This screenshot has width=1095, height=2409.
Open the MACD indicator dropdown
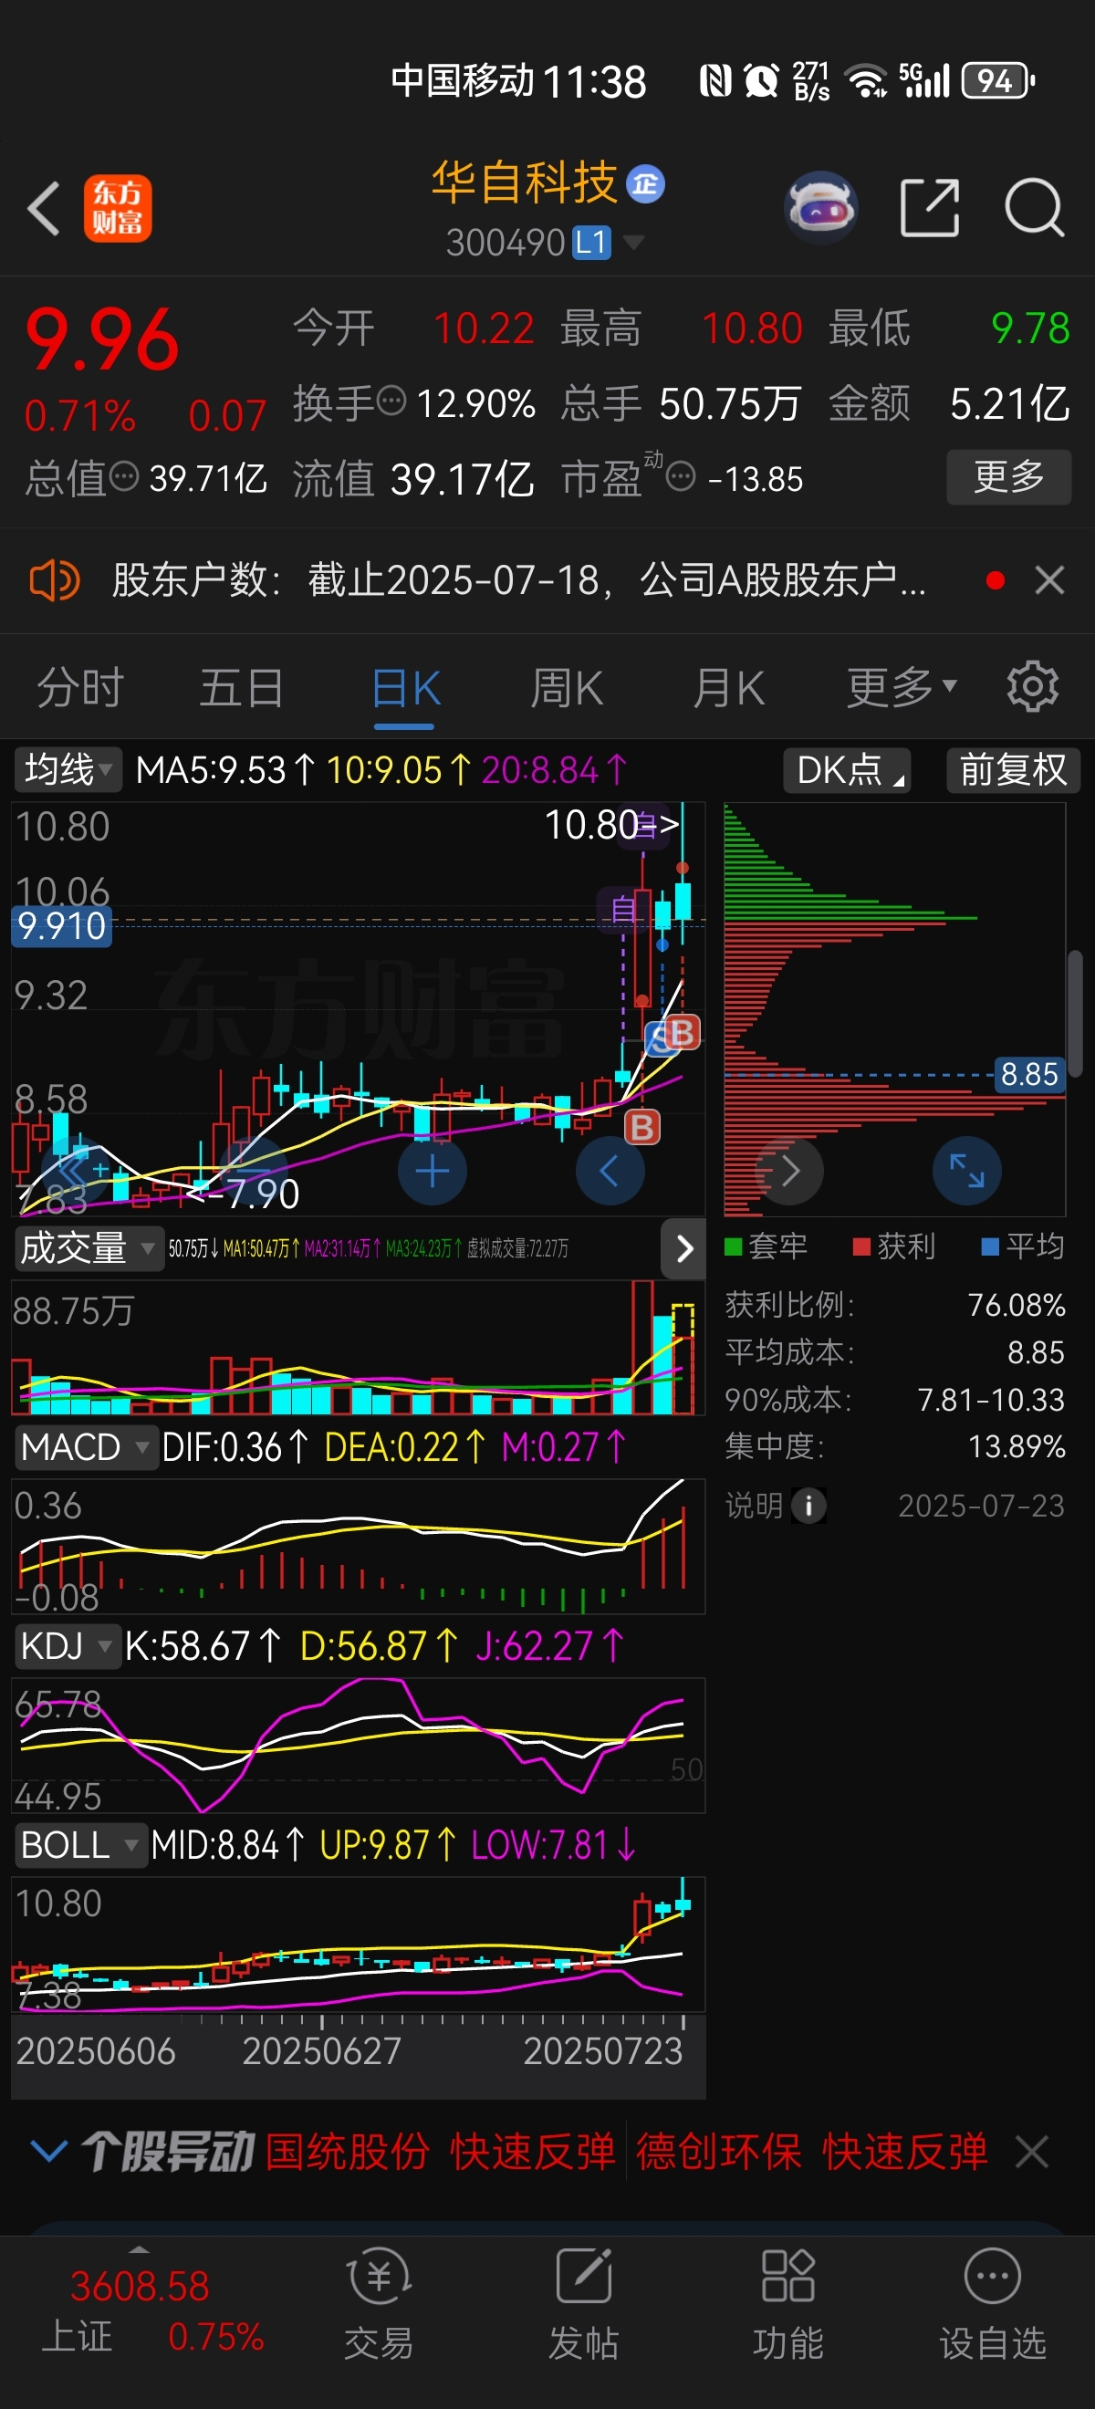pos(85,1447)
